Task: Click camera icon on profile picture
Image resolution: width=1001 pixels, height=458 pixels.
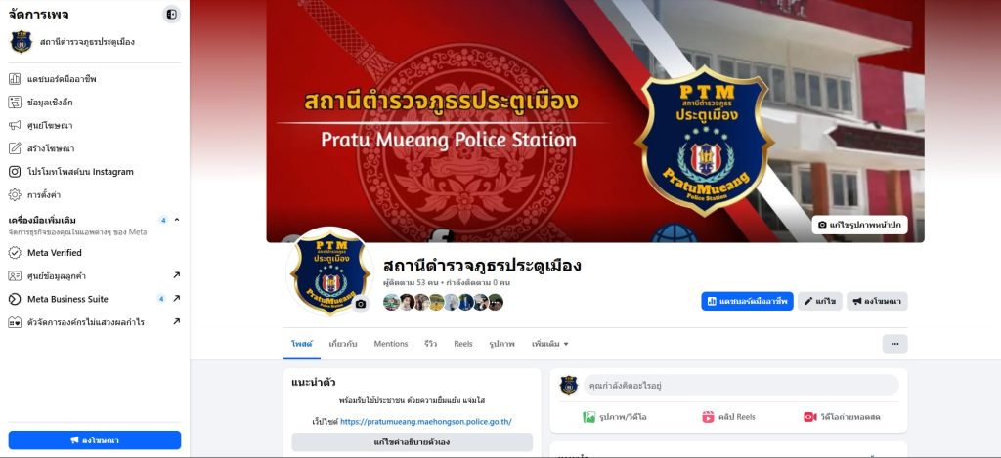Action: (361, 304)
